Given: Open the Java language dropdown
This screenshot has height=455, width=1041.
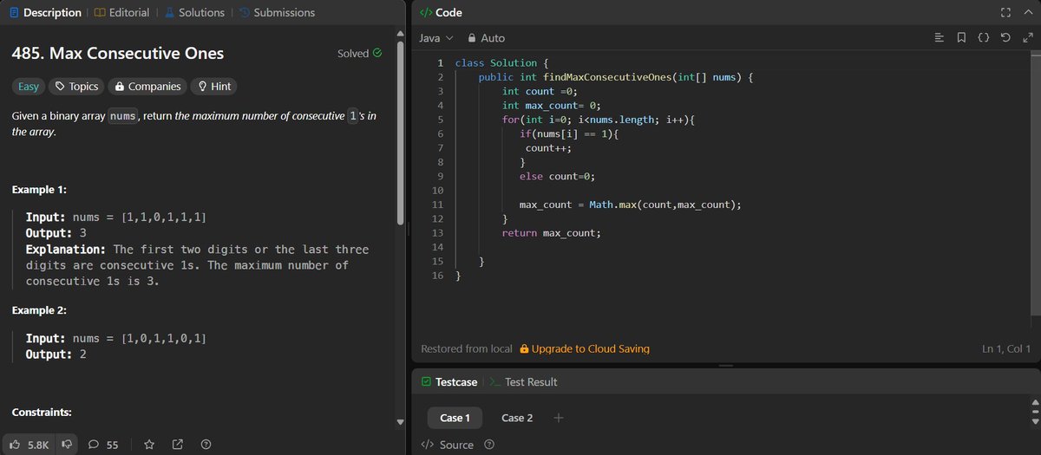Looking at the screenshot, I should [436, 38].
